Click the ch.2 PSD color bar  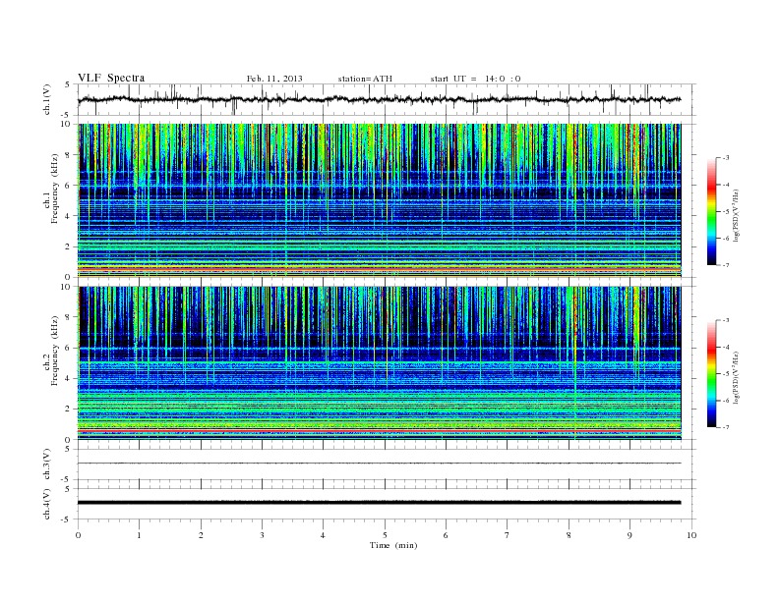click(x=711, y=373)
